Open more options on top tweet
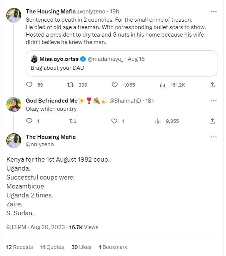Viewport: 226px width, 256px height. [213, 12]
